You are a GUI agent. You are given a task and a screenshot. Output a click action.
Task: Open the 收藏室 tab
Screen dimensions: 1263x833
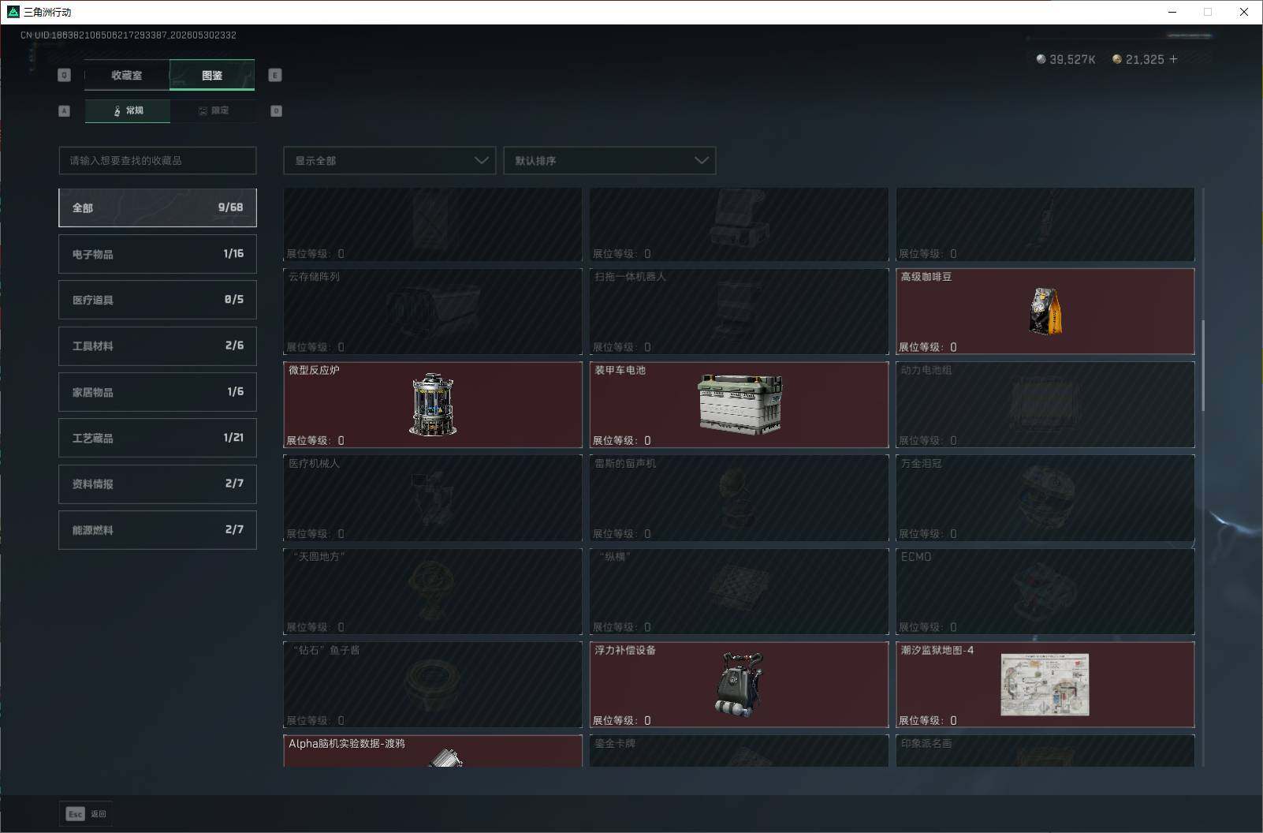(x=127, y=75)
